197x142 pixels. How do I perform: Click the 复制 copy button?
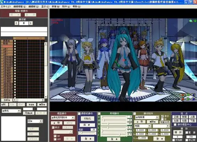tap(4, 105)
